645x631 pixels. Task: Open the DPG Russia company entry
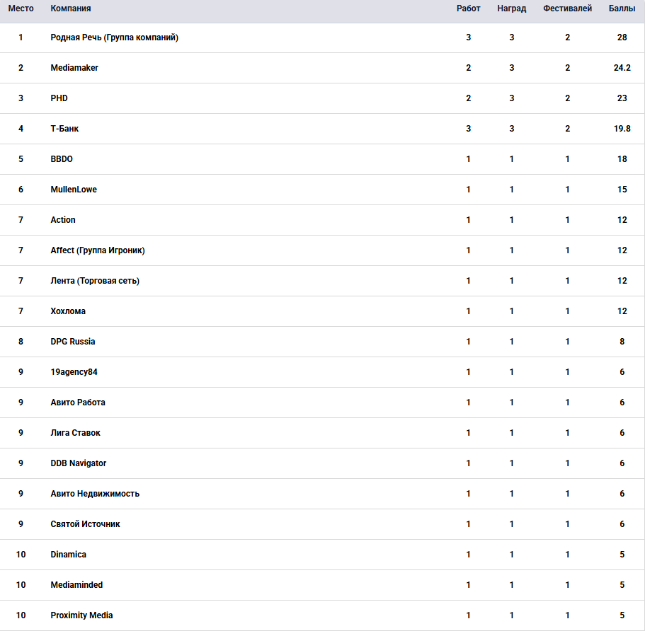click(x=73, y=342)
